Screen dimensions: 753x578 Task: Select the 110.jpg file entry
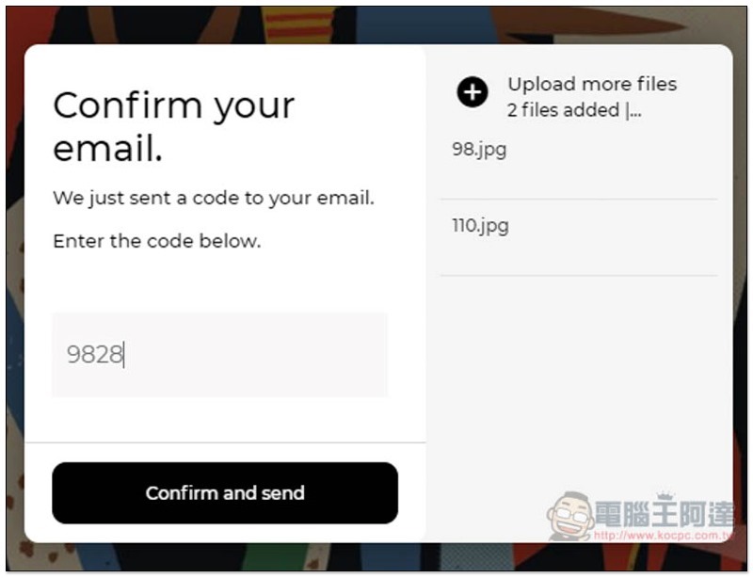click(x=579, y=237)
